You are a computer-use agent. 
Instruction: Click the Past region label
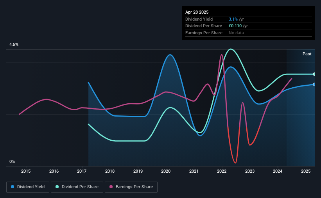307,54
